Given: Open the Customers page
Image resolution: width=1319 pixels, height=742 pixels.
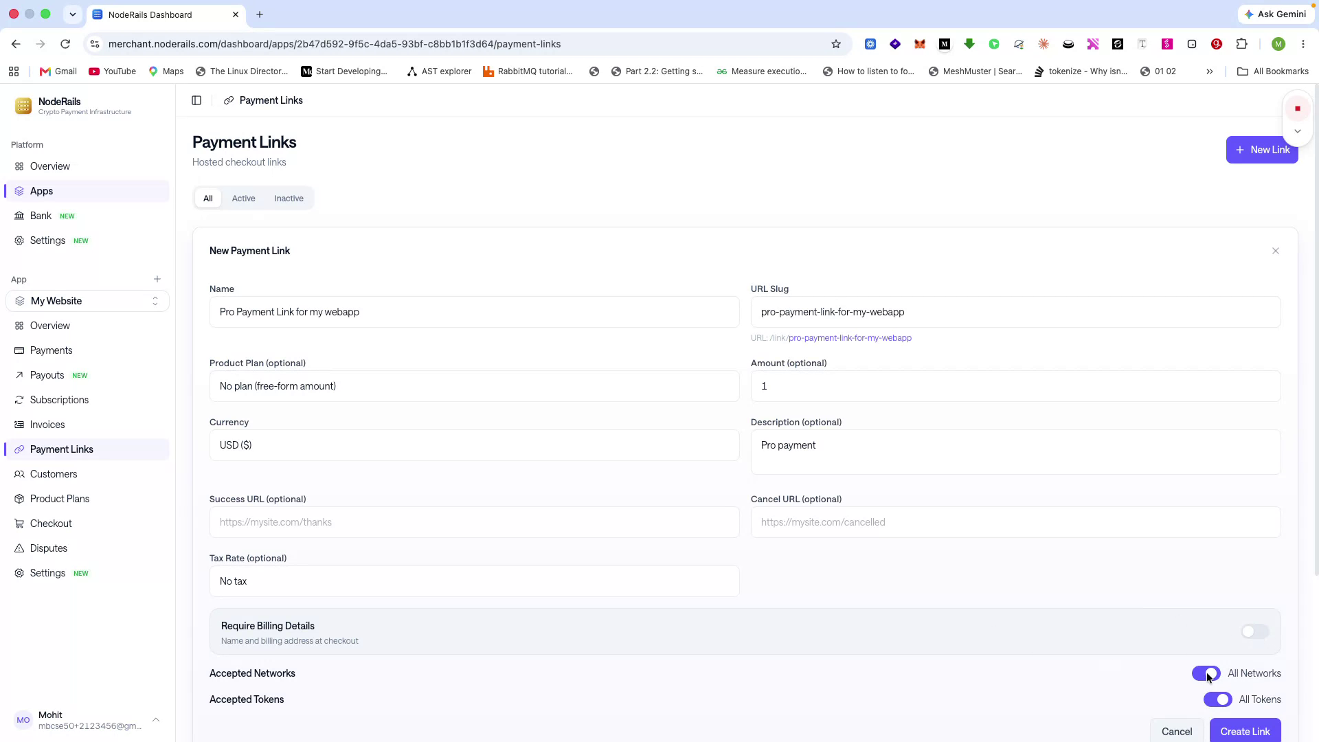Looking at the screenshot, I should pyautogui.click(x=87, y=474).
